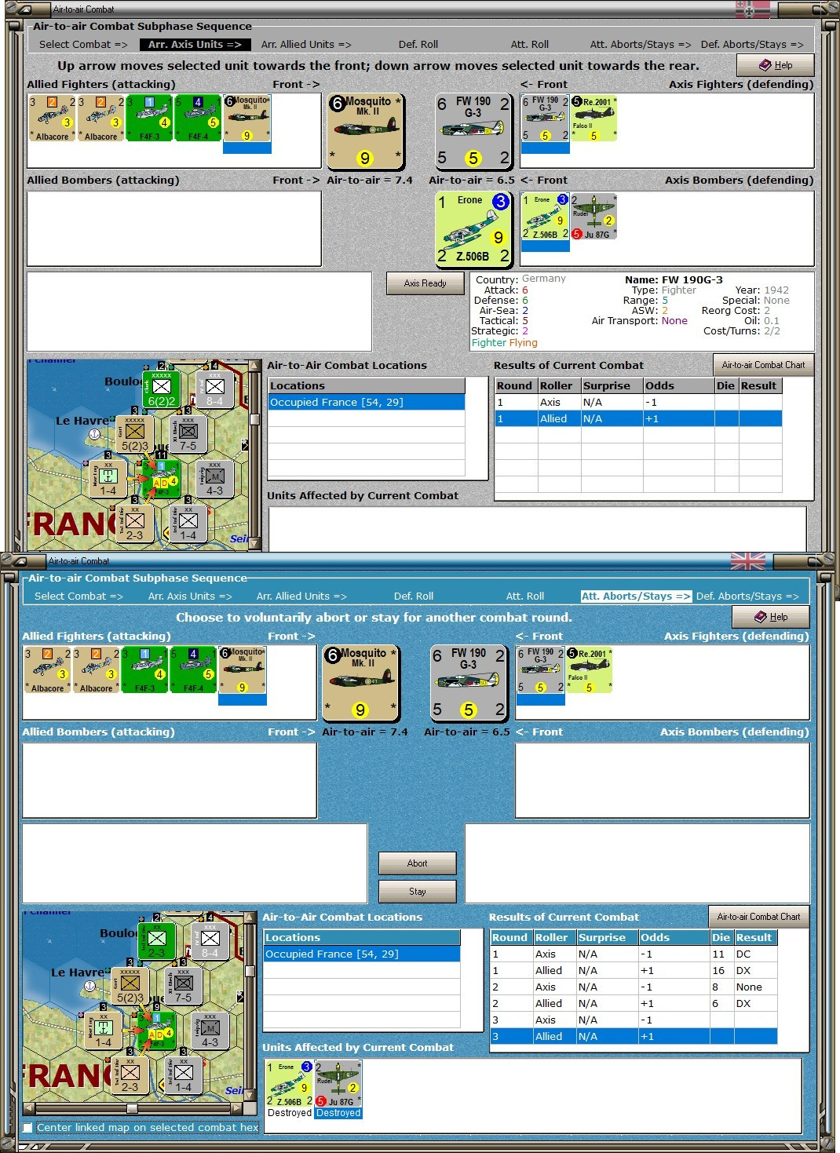The width and height of the screenshot is (840, 1153).
Task: Click die value 16 in lower results table
Action: point(721,971)
